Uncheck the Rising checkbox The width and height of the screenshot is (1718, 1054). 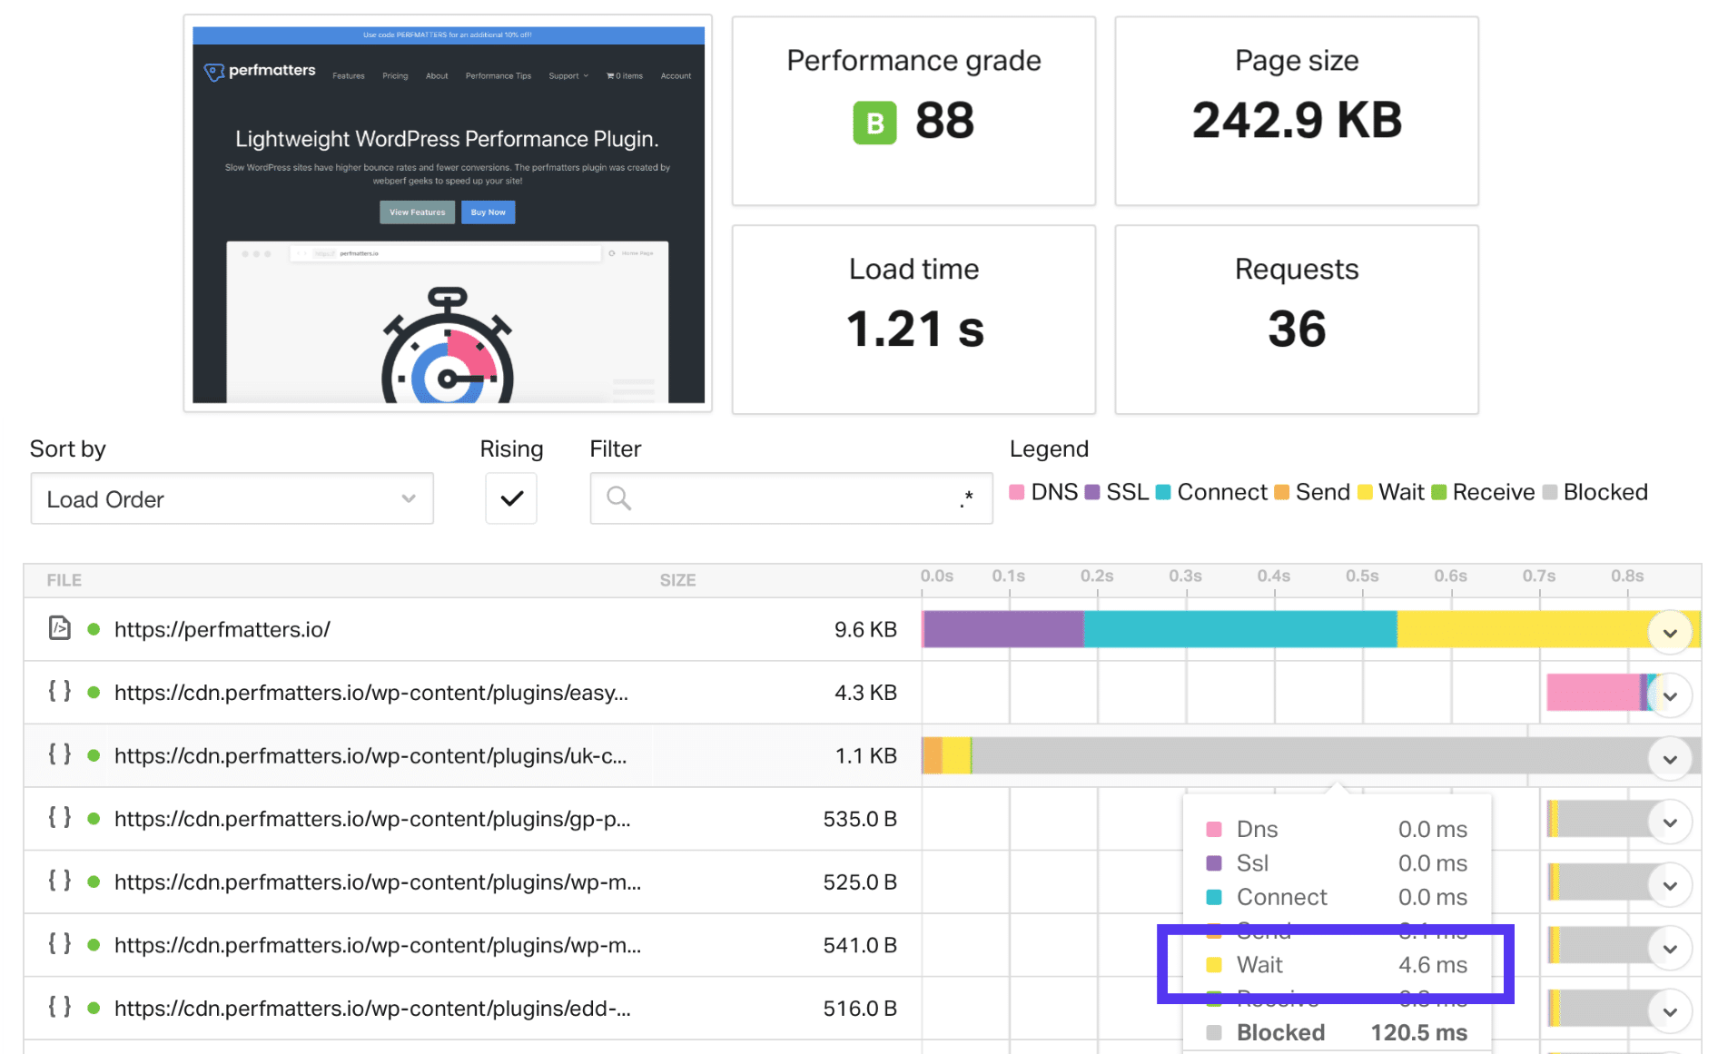(510, 498)
